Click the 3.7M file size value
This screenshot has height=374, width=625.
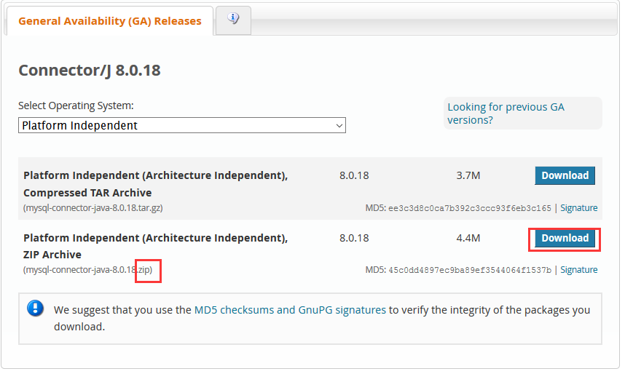(468, 175)
